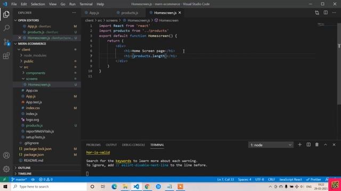Open editor more actions menu
Image resolution: width=341 pixels, height=191 pixels.
334,13
